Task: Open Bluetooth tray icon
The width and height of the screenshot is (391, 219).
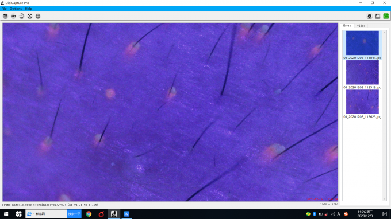Action: pyautogui.click(x=315, y=214)
